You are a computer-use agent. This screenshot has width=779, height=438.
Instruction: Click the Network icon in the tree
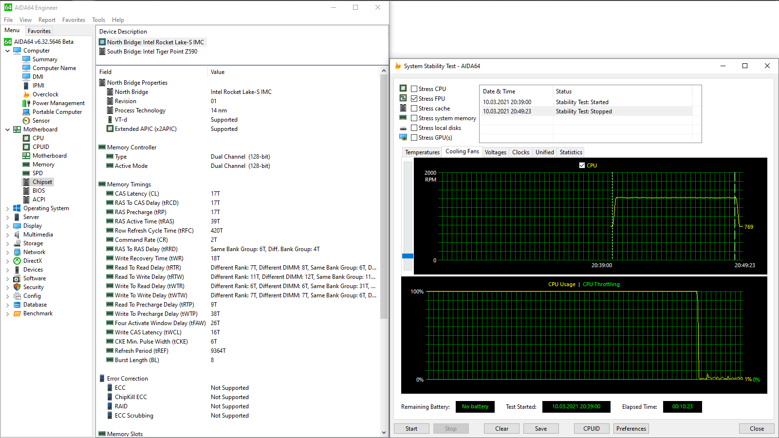click(x=17, y=252)
